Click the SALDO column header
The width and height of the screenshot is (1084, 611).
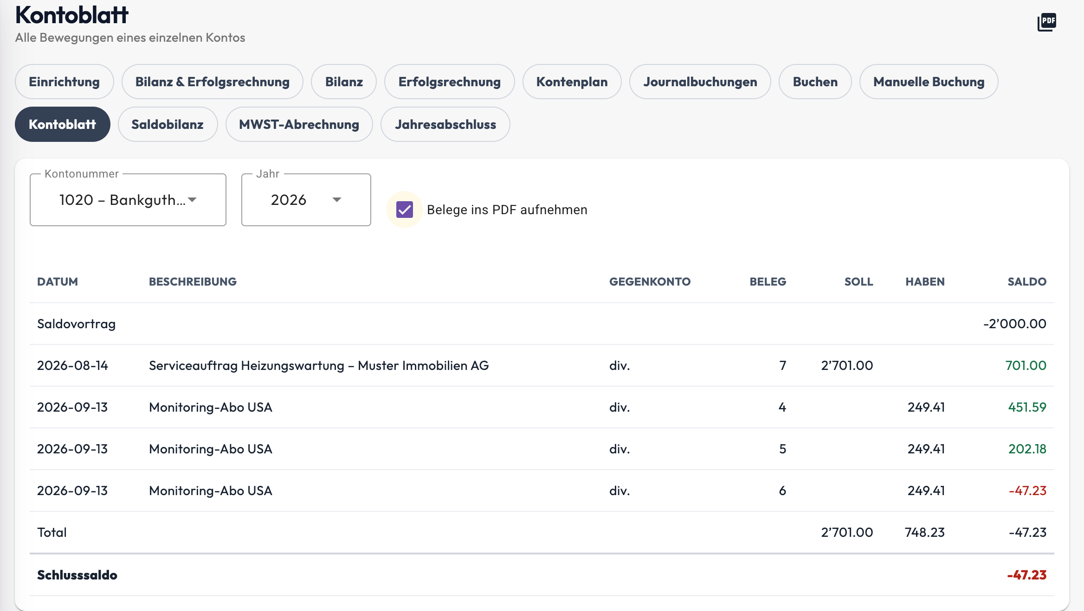coord(1027,281)
